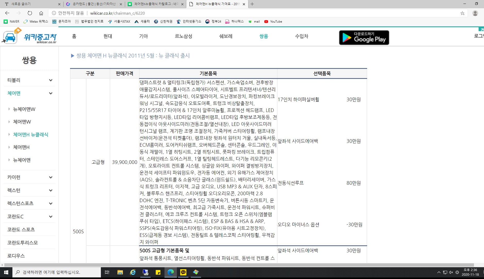This screenshot has width=484, height=279.
Task: Show hidden tray icons chevron
Action: point(439,272)
